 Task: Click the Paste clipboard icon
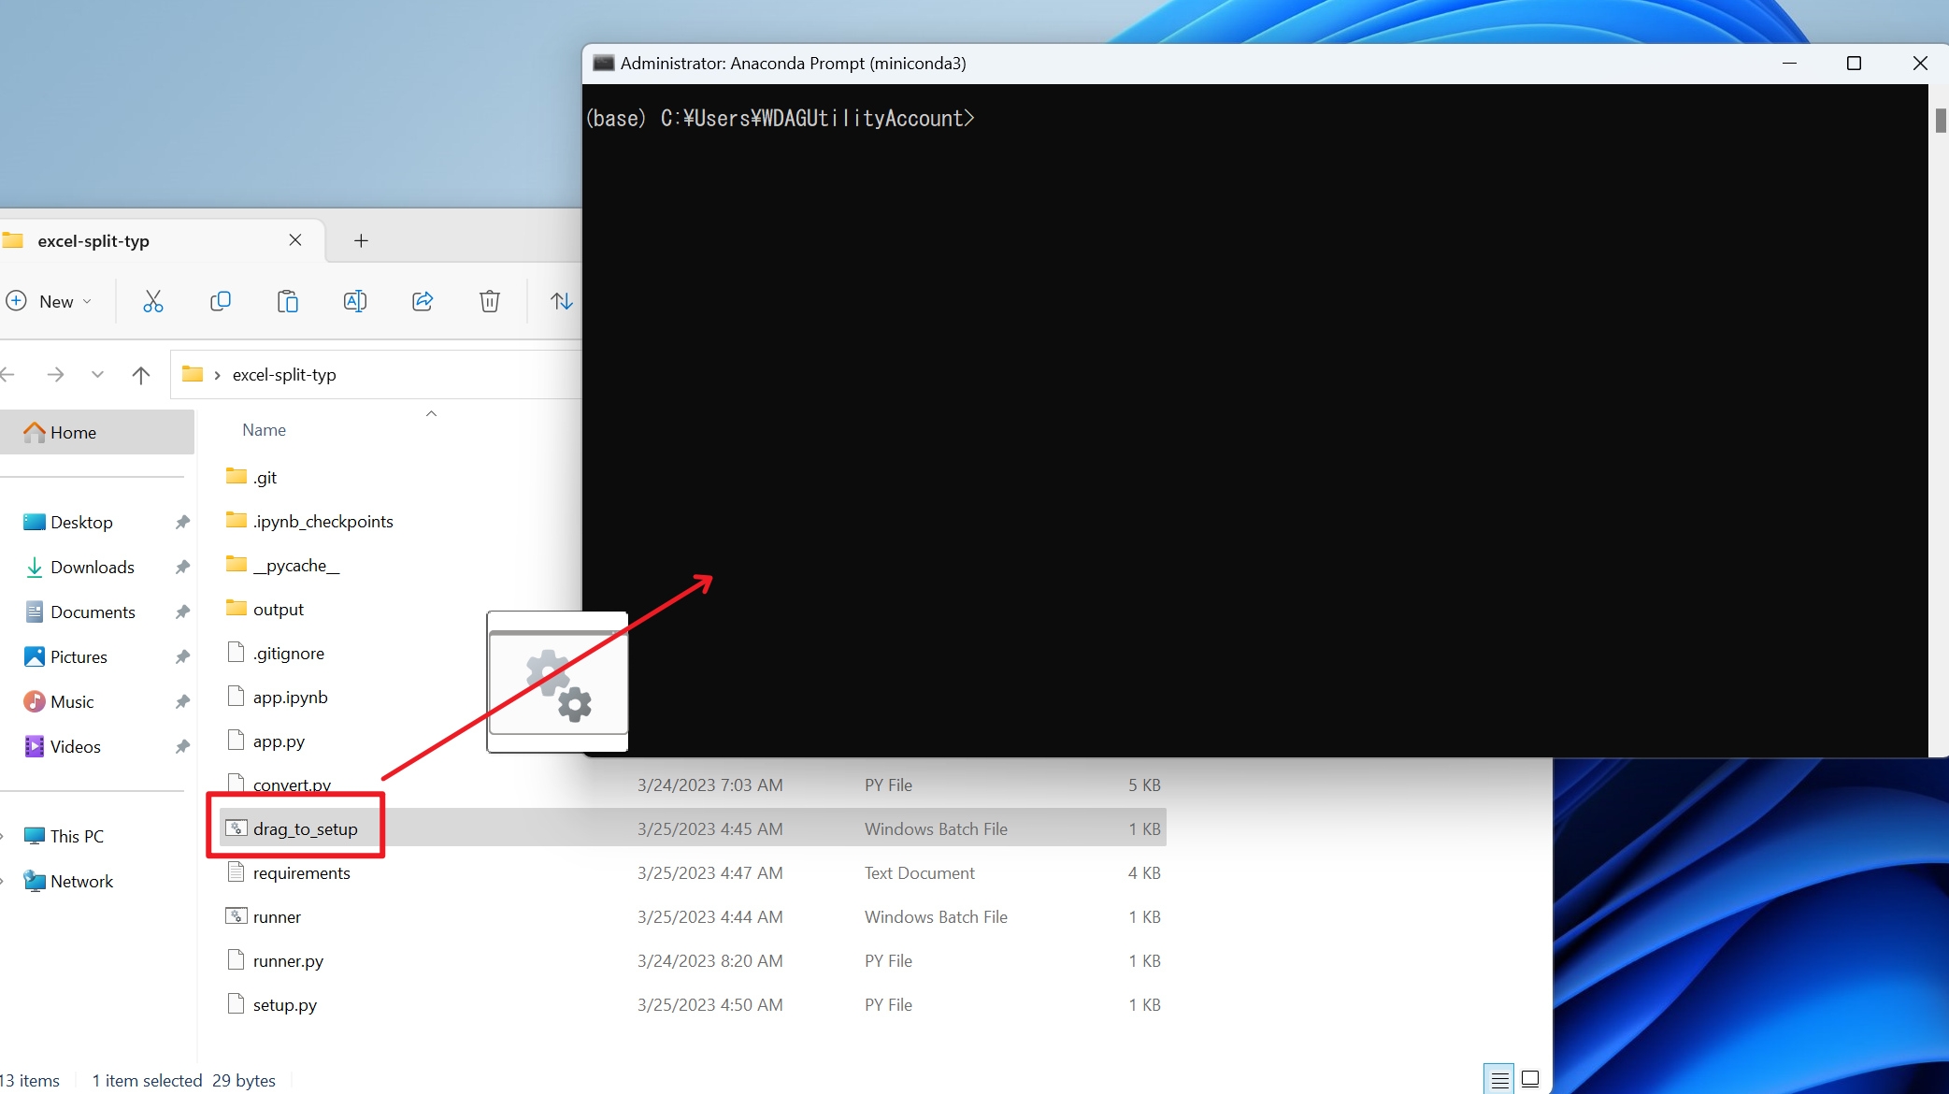288,301
